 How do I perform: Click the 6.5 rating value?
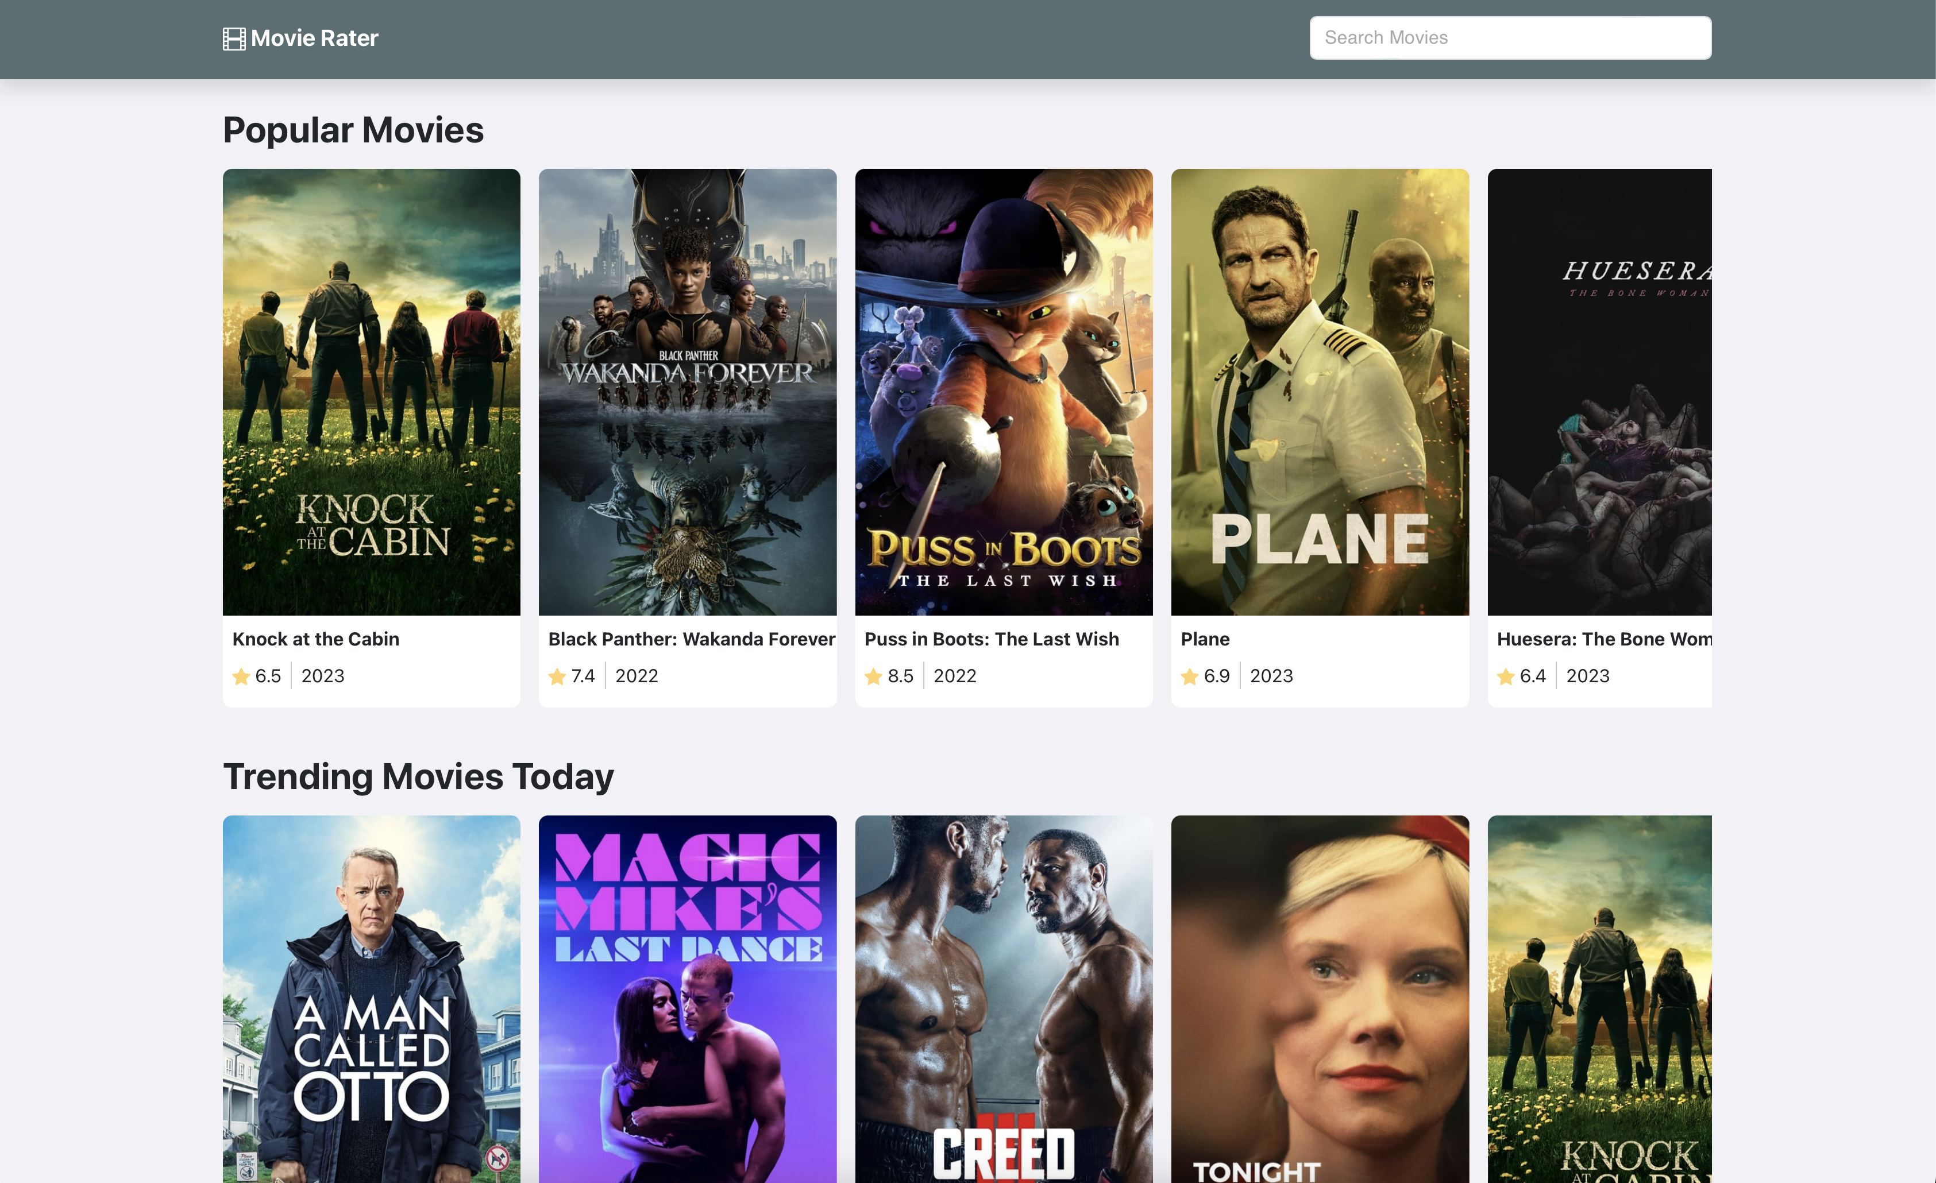(x=268, y=676)
